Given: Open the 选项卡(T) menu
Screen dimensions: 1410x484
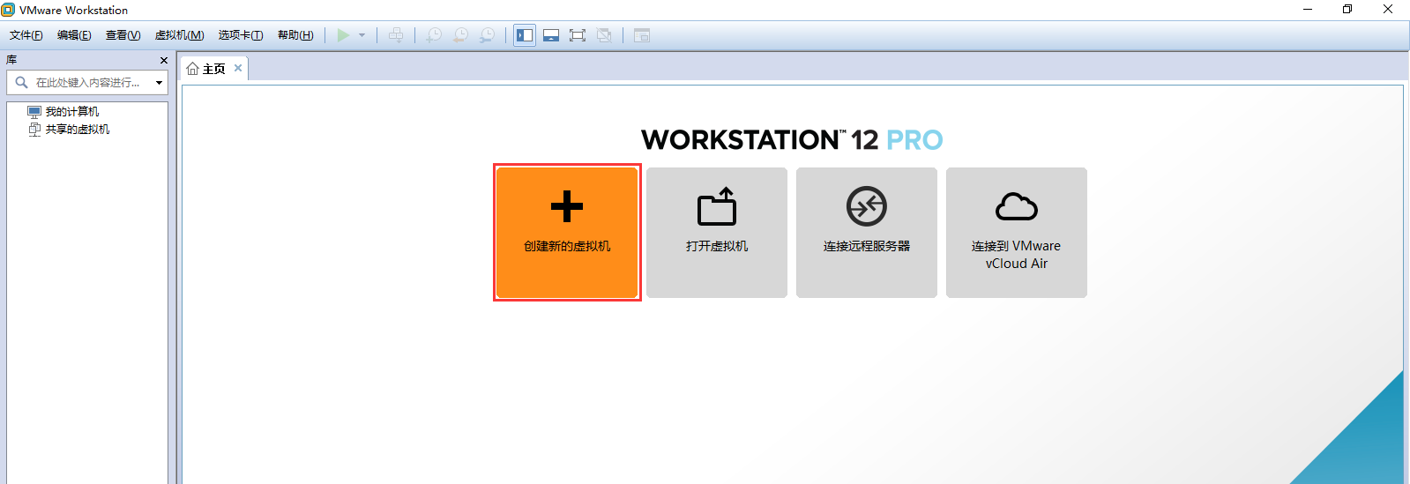Looking at the screenshot, I should (x=241, y=35).
